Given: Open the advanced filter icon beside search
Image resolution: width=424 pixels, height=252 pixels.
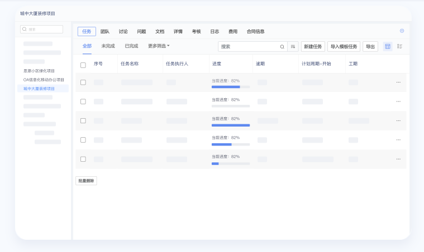Looking at the screenshot, I should [x=293, y=47].
